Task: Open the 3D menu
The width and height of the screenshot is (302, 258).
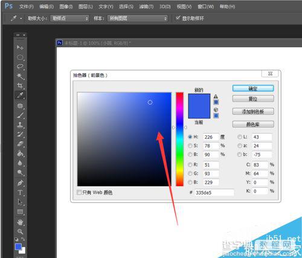Action: [165, 7]
